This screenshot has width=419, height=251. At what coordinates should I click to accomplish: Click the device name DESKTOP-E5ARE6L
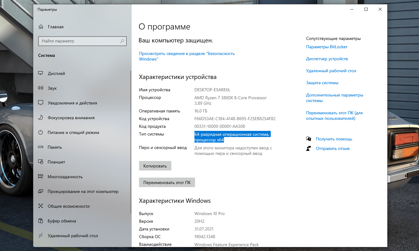tap(212, 90)
